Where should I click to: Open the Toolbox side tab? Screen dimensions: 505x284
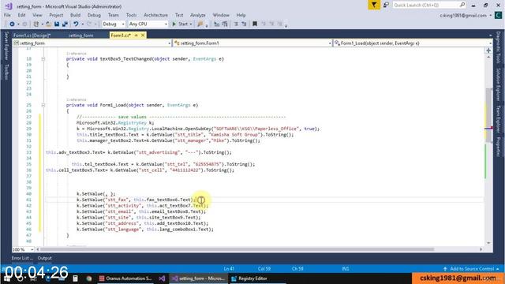(x=6, y=72)
